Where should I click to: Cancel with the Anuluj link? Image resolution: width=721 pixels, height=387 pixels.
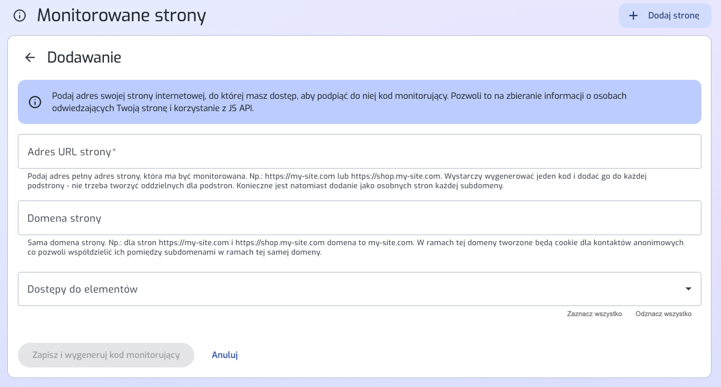(225, 355)
